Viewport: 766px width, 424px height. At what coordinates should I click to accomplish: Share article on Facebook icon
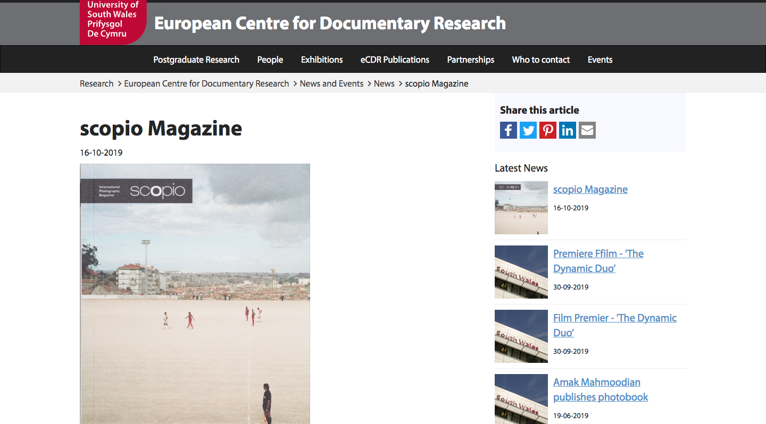(509, 130)
